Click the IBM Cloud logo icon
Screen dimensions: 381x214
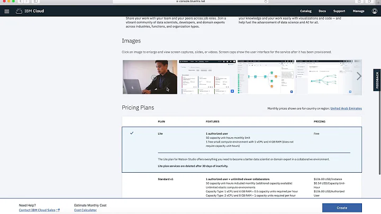tap(19, 11)
